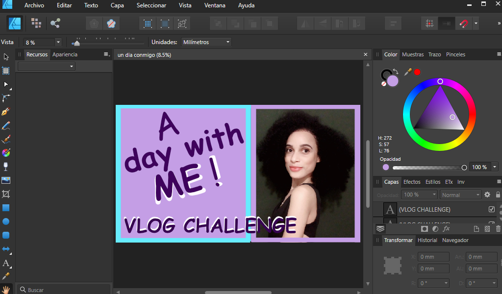The image size is (502, 294).
Task: Open the Capa menu
Action: tap(117, 5)
